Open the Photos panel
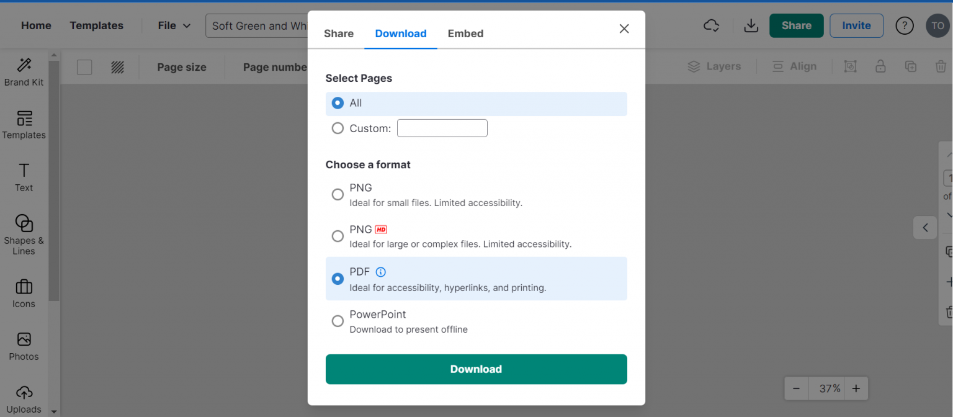 [24, 346]
